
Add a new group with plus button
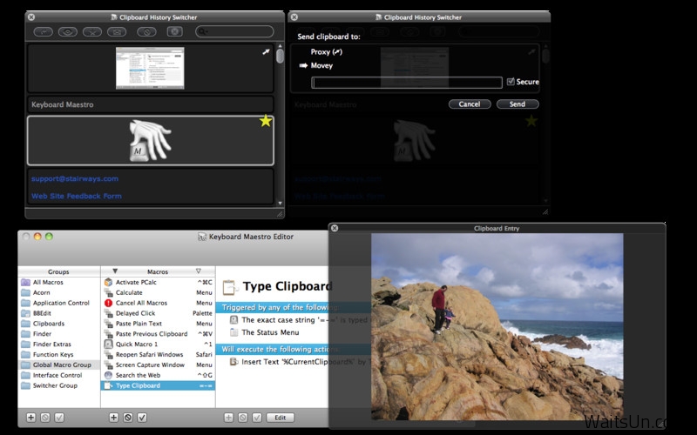click(x=31, y=418)
